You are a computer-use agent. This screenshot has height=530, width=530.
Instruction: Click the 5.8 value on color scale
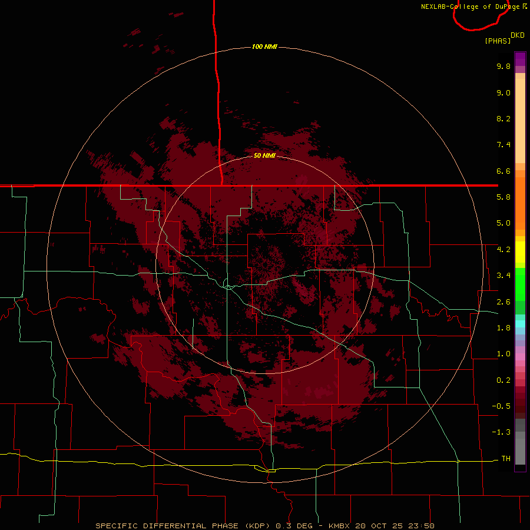pos(503,197)
